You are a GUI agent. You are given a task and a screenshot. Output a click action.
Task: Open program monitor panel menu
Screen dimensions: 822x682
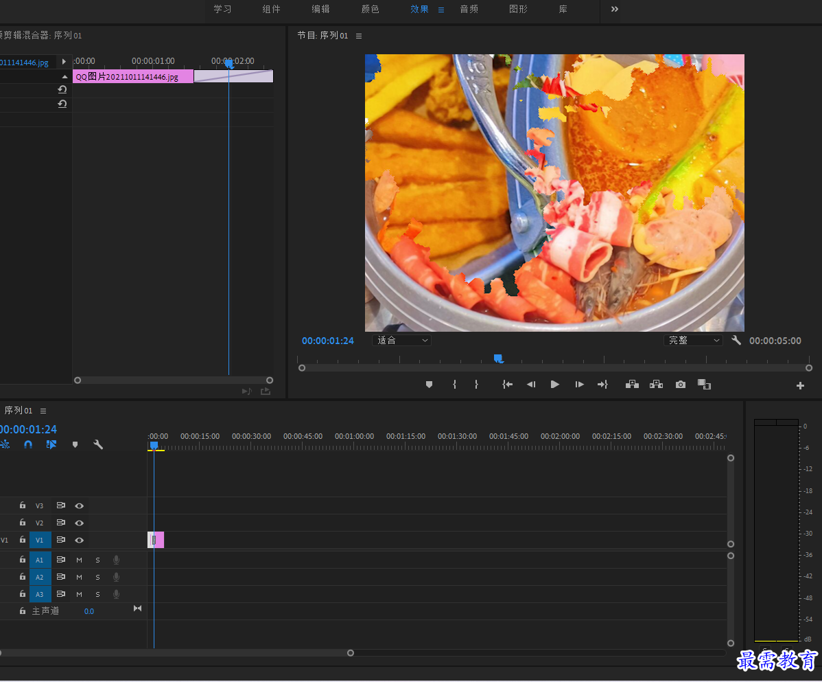point(359,36)
